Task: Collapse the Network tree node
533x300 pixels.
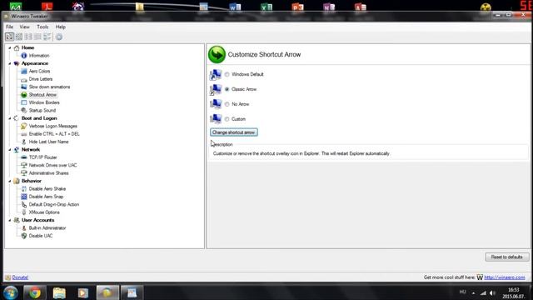Action: [x=9, y=150]
